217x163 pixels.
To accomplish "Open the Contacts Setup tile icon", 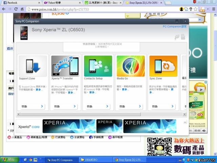I will point(98,66).
